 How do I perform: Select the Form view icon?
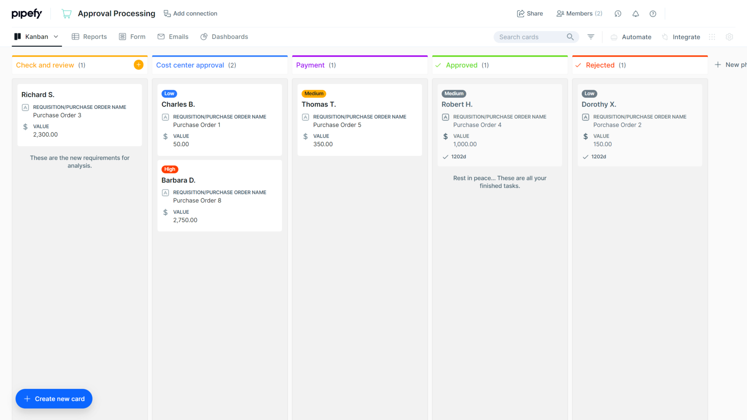tap(122, 37)
